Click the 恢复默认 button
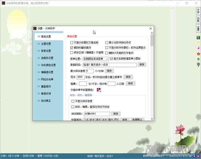Image resolution: width=201 pixels, height=159 pixels. click(x=138, y=119)
